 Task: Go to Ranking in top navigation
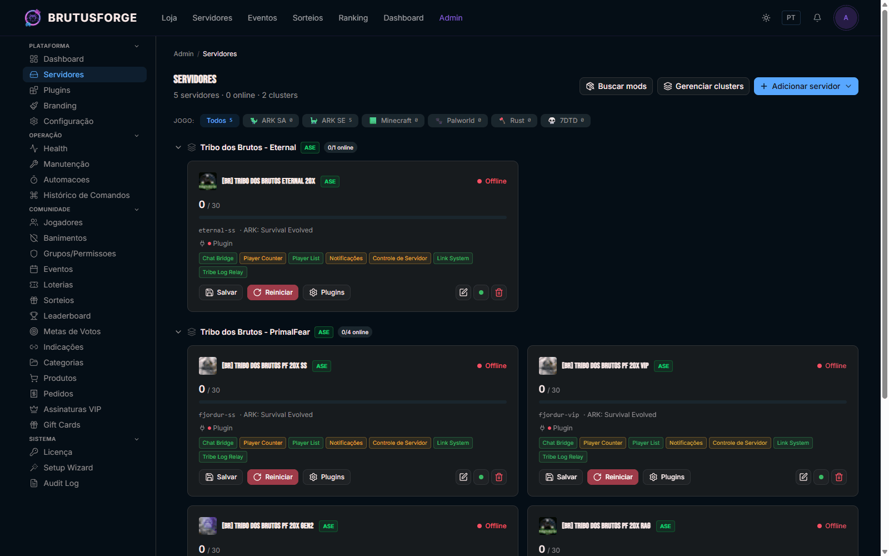pos(353,18)
